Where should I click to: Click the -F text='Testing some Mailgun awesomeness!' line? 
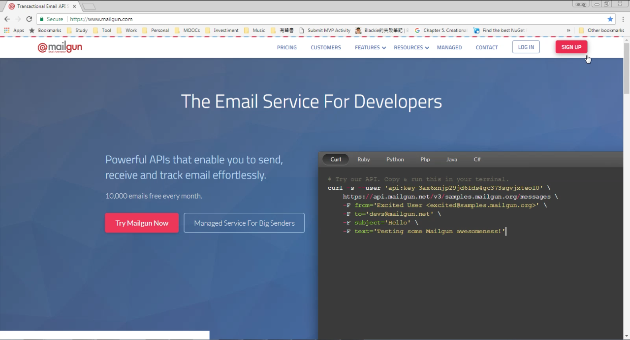click(424, 231)
